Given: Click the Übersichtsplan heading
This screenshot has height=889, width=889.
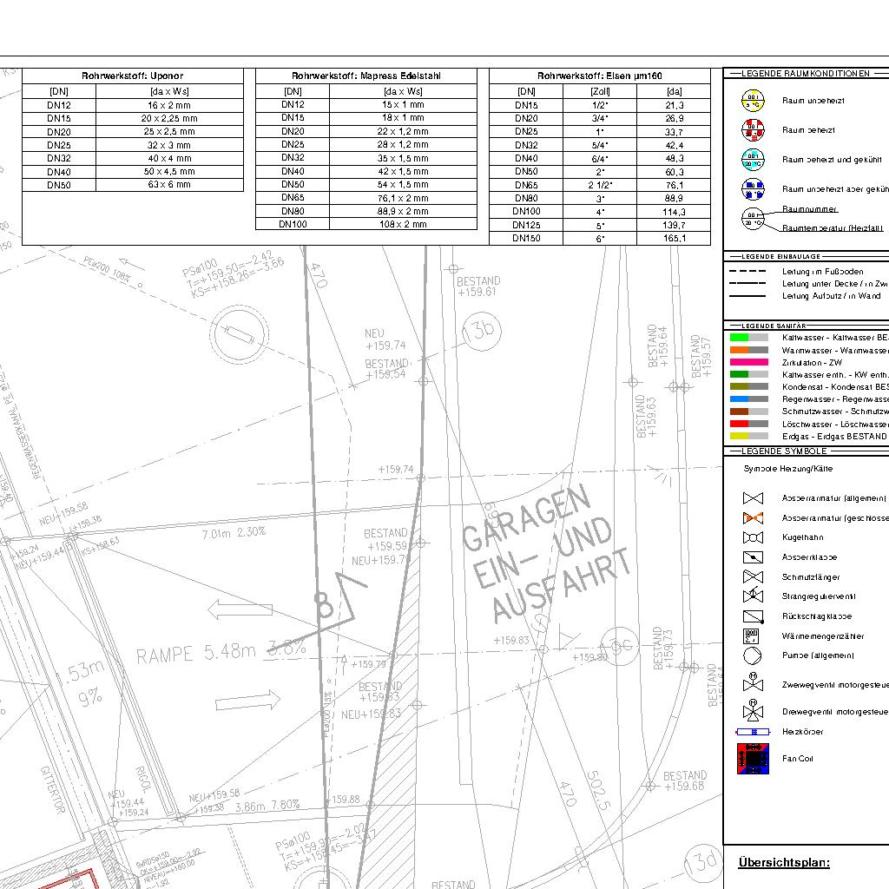Looking at the screenshot, I should 784,862.
